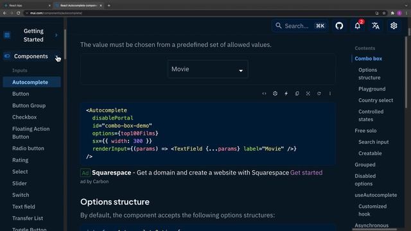This screenshot has height=231, width=411.
Task: Open the settings gear in header
Action: click(x=394, y=26)
